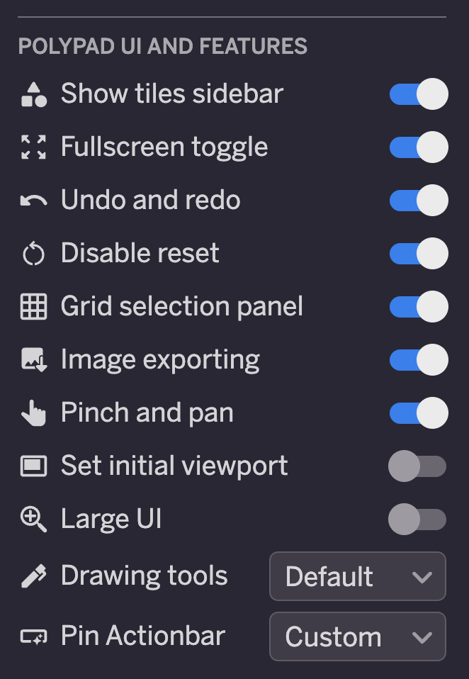The image size is (469, 679).
Task: Select the Fullscreen toggle expand-arrows icon
Action: [33, 146]
